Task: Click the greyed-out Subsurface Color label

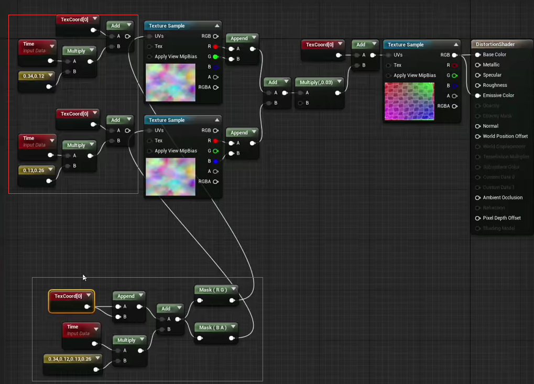Action: click(501, 167)
